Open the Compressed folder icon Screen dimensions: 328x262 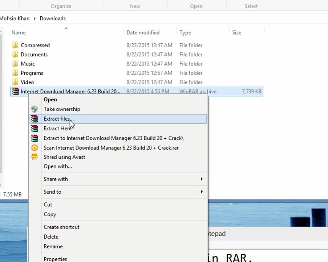[15, 45]
